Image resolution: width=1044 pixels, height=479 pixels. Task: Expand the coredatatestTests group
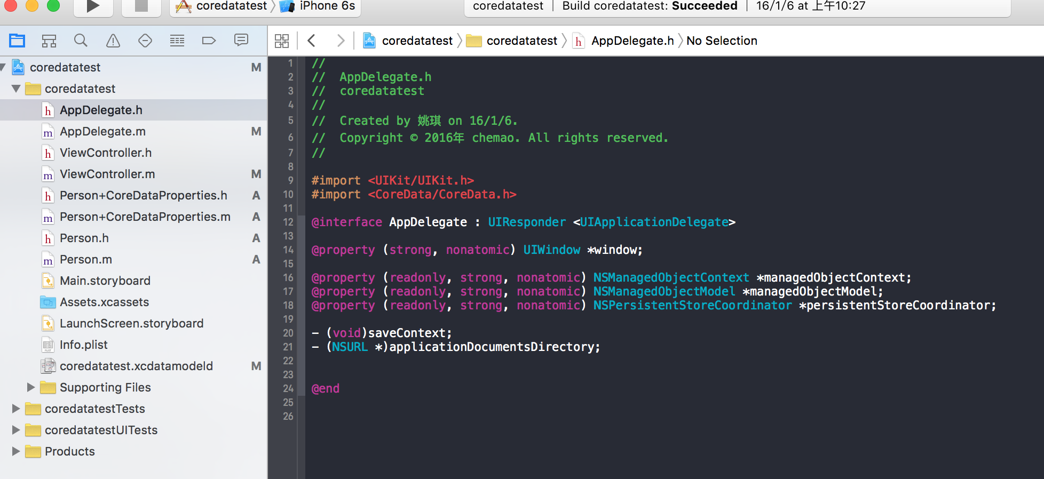coord(16,409)
